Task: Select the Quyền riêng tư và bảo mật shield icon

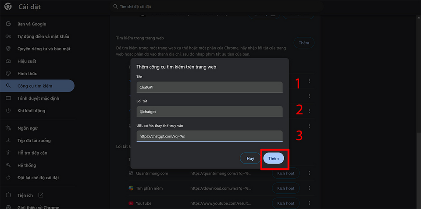Action: pyautogui.click(x=8, y=49)
